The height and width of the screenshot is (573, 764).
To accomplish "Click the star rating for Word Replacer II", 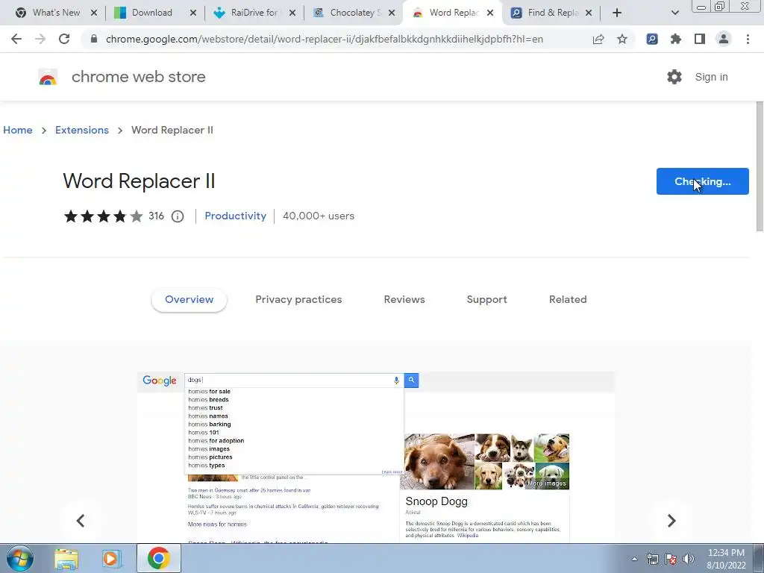I will (103, 216).
